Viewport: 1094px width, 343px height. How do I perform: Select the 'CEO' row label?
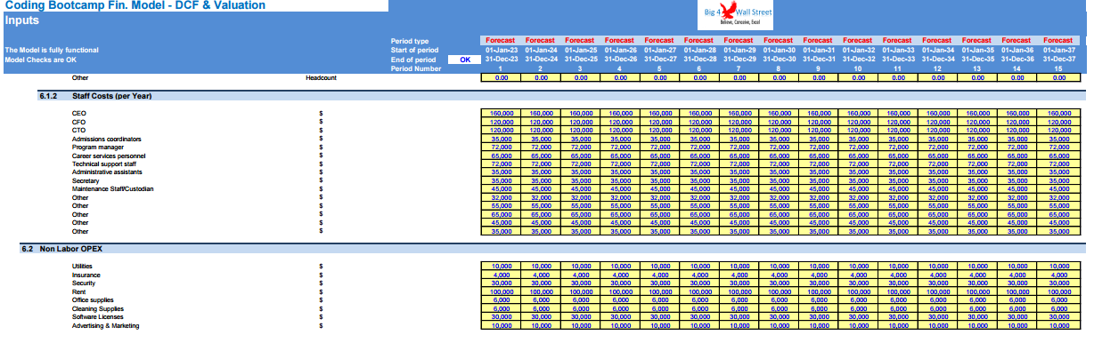(79, 114)
